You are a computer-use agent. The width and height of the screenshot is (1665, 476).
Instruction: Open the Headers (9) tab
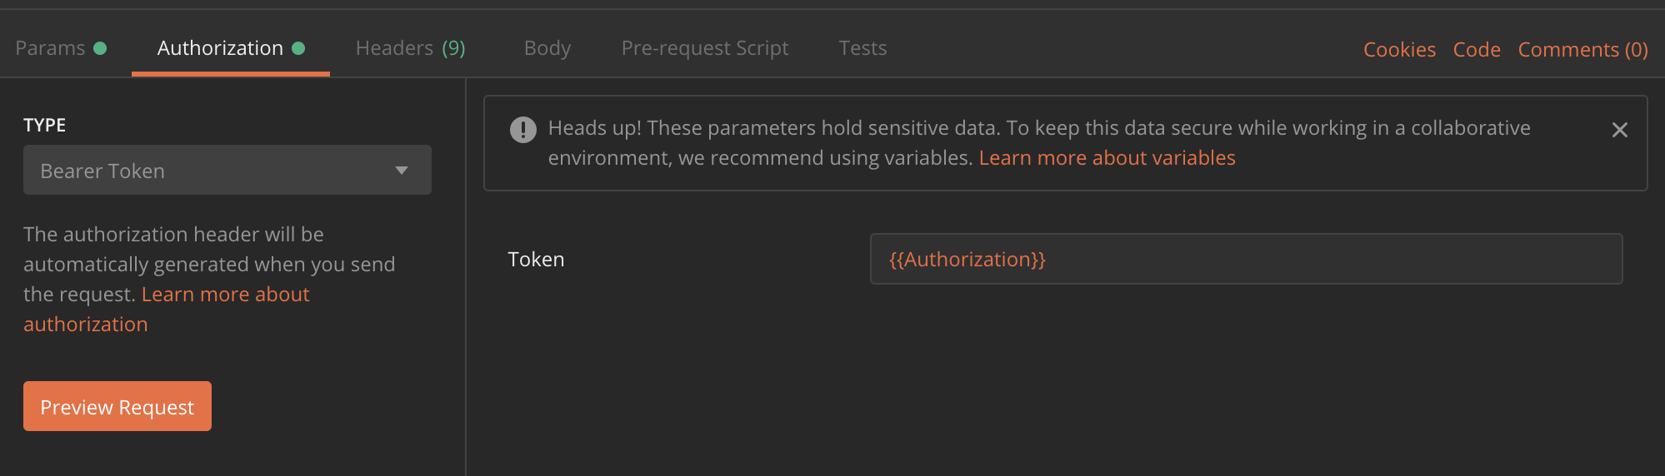coord(410,48)
